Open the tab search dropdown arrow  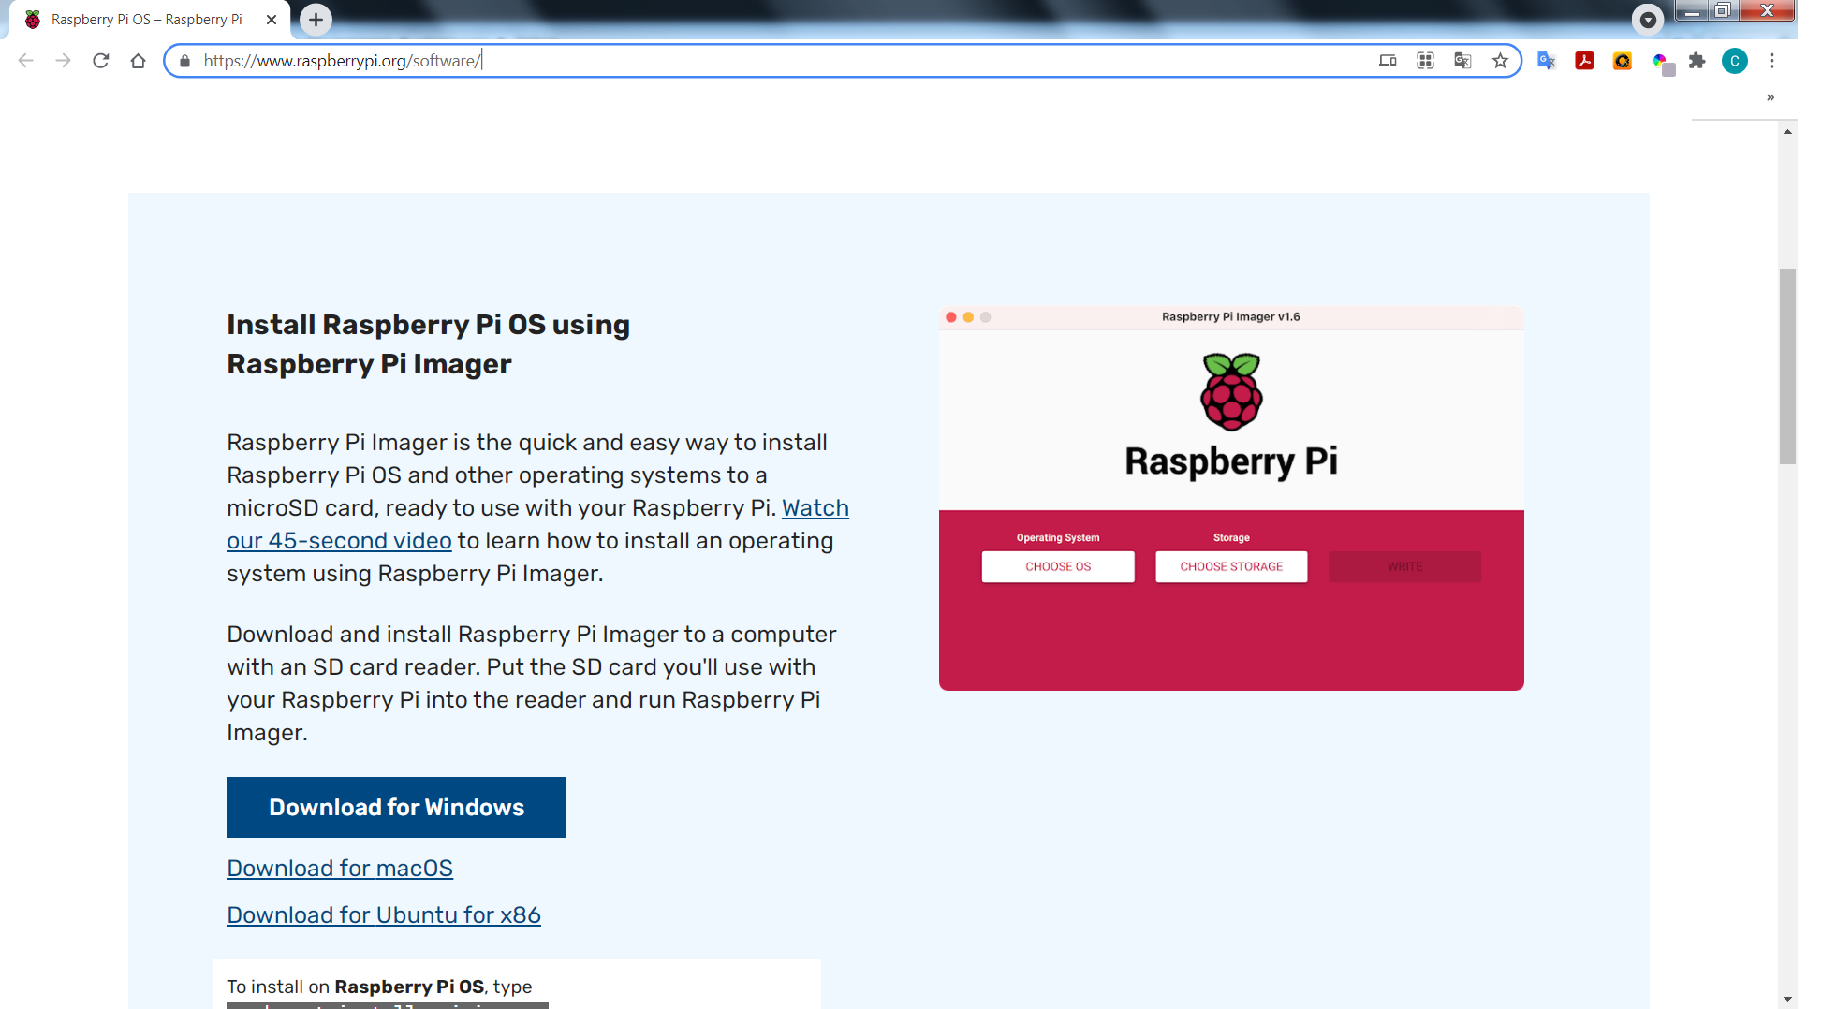pos(1648,20)
